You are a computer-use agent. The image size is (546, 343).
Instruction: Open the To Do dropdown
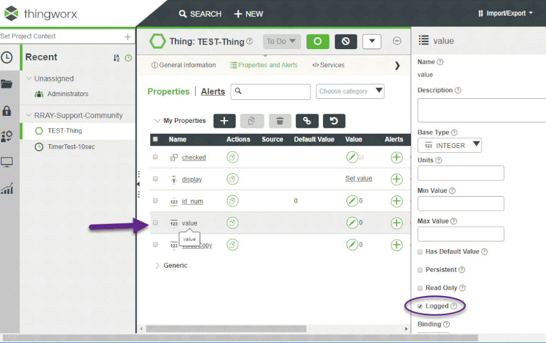281,42
